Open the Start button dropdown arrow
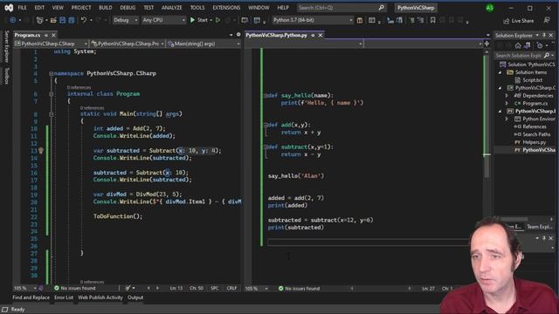 click(211, 20)
